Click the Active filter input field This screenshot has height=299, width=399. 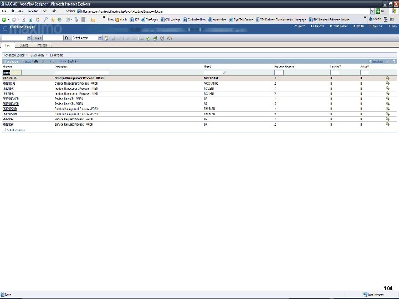coord(365,73)
